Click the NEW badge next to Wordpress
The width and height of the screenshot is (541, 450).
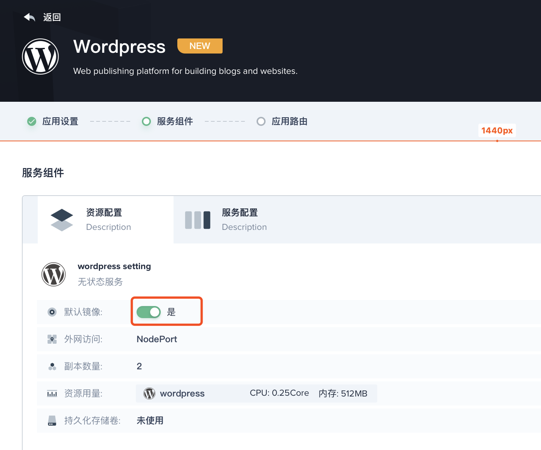[x=200, y=46]
